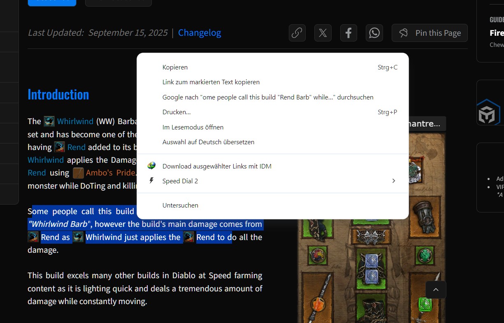The width and height of the screenshot is (504, 323).
Task: Click the Strg+P shortcut label
Action: (x=388, y=112)
